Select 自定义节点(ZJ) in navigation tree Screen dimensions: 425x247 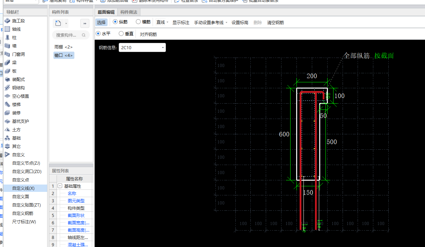26,163
